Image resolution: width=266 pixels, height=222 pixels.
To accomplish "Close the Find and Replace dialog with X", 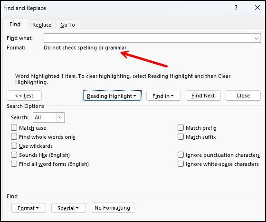I will pos(257,8).
